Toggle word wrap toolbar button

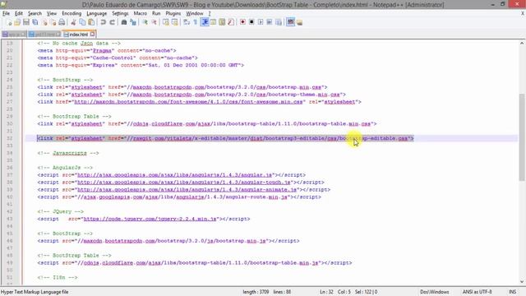pyautogui.click(x=187, y=22)
